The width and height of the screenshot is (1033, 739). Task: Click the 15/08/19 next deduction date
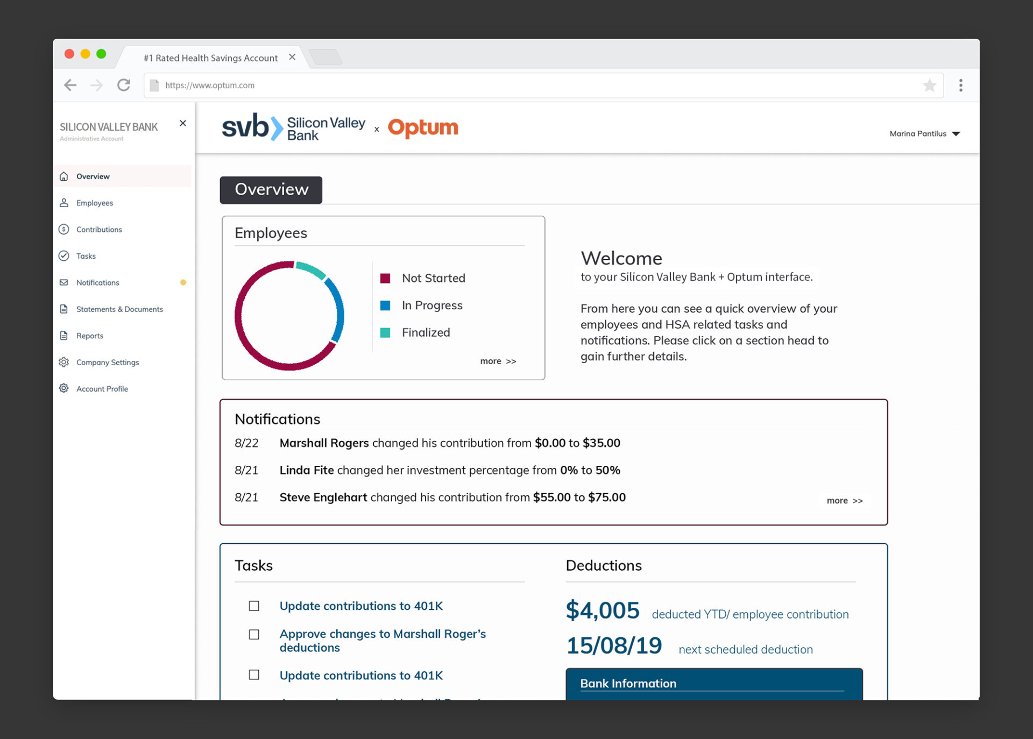(x=614, y=645)
